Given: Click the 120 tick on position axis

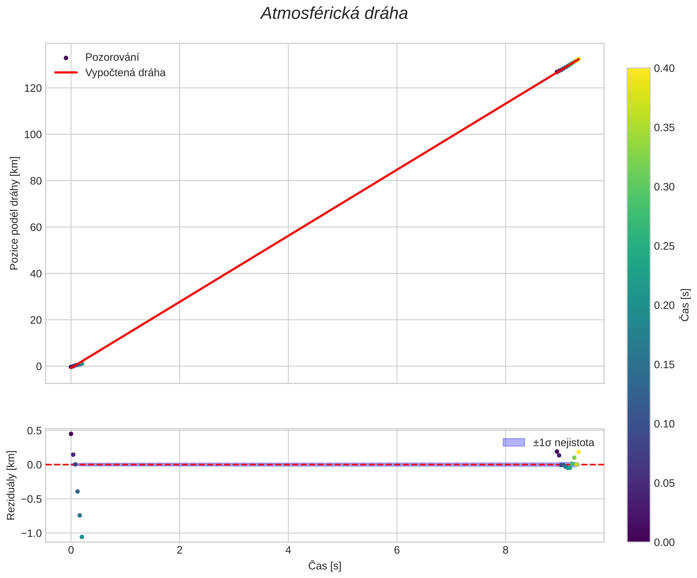Looking at the screenshot, I should (33, 88).
